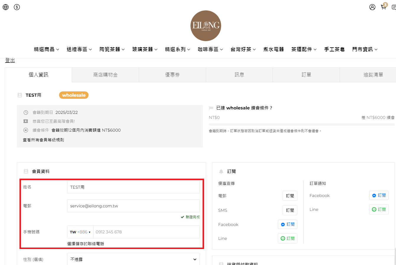Subscribe to Facebook promotions via Messenger button
The width and height of the screenshot is (396, 265).
(x=287, y=224)
